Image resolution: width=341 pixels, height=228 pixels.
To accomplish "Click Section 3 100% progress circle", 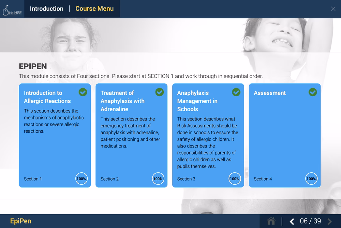I will 235,179.
